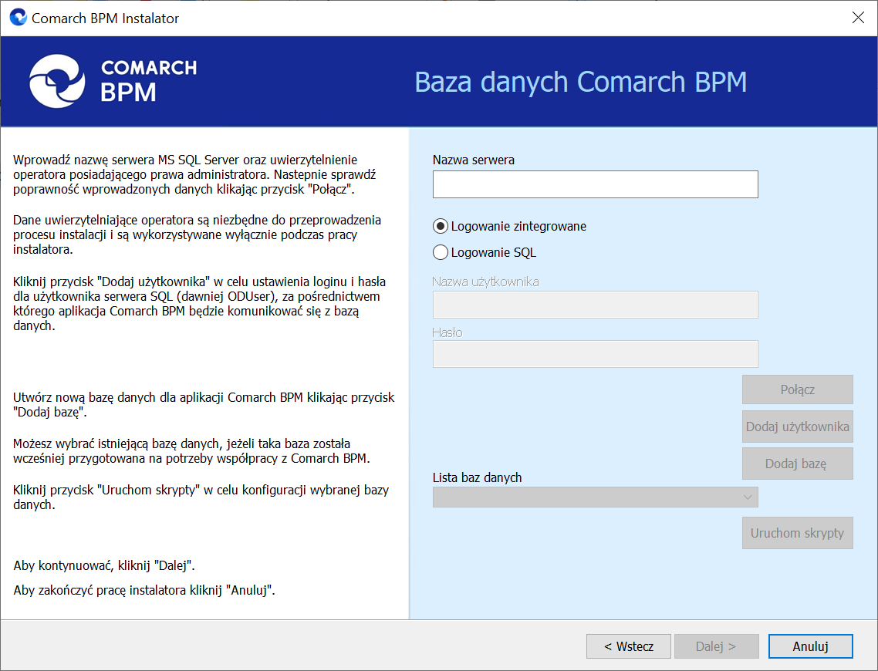The image size is (878, 671).
Task: Close the Comarch BPM installer window
Action: [x=858, y=17]
